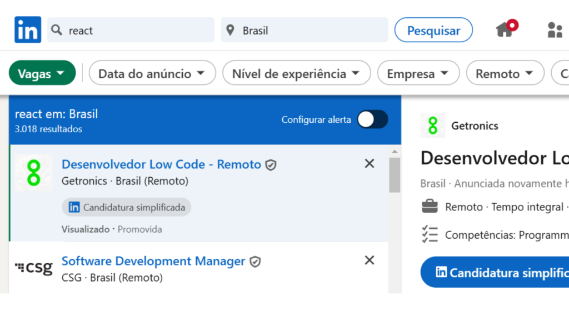
Task: Click the react keyword search field
Action: (138, 31)
